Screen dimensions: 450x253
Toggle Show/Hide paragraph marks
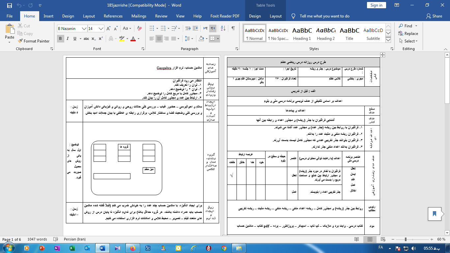click(233, 29)
